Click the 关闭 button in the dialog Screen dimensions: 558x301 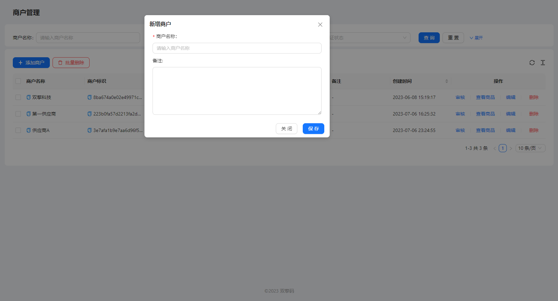(x=287, y=129)
